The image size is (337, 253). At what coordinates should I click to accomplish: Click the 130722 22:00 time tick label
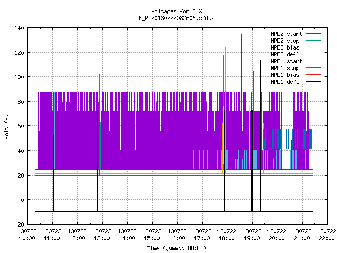pos(326,235)
